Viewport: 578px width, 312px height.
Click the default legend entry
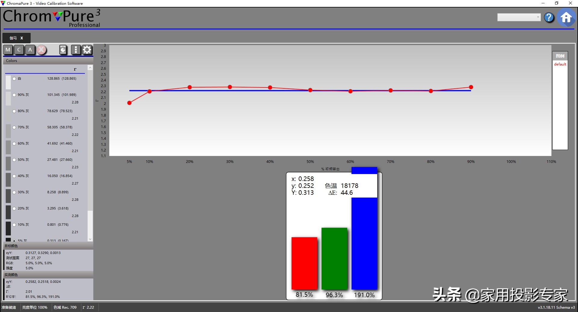coord(560,64)
